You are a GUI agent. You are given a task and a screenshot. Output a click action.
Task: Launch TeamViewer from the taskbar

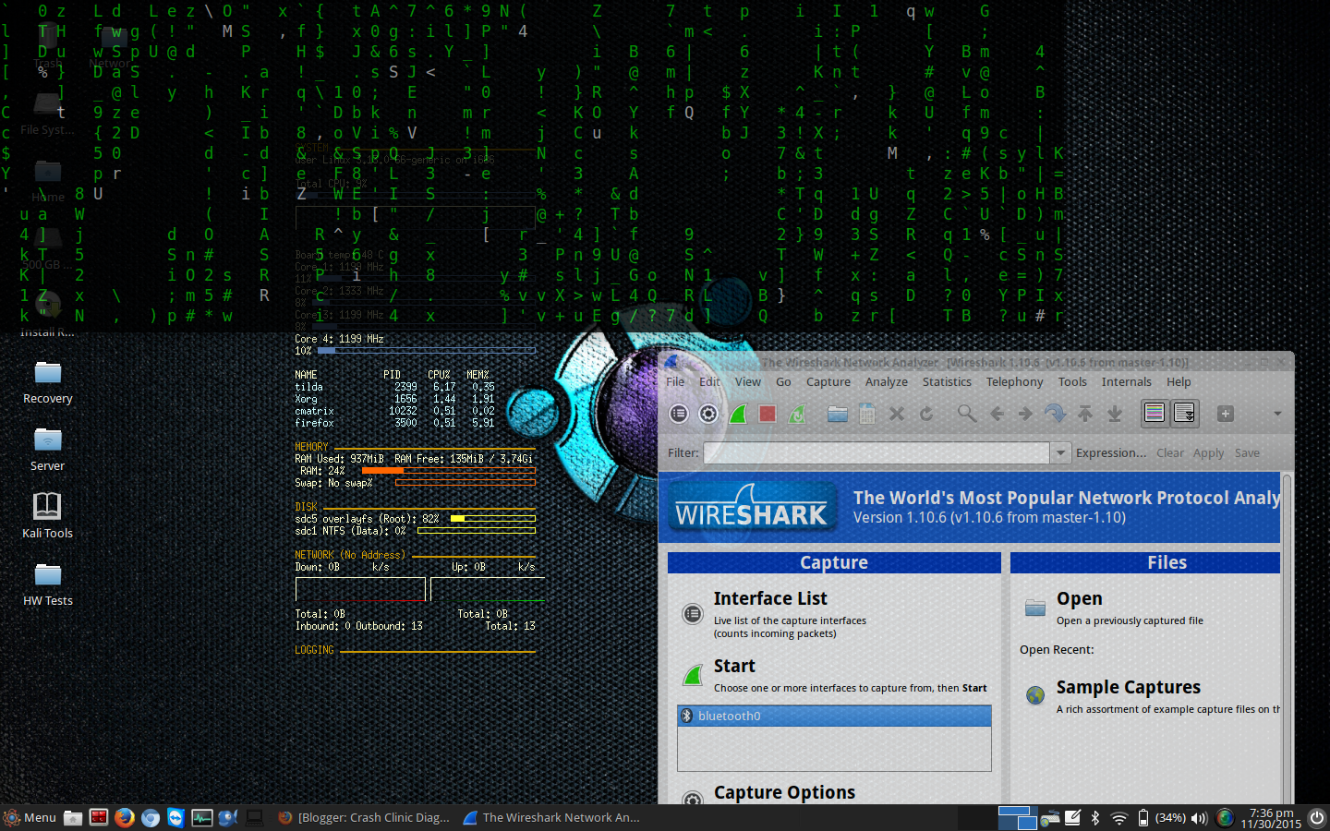[x=175, y=817]
